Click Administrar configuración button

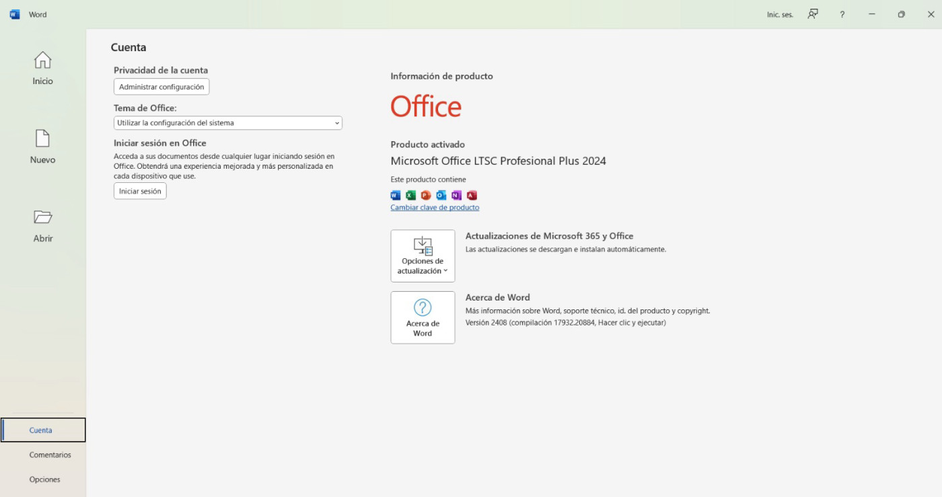click(161, 87)
